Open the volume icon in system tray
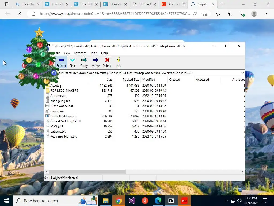Image resolution: width=274 pixels, height=206 pixels. click(x=239, y=201)
